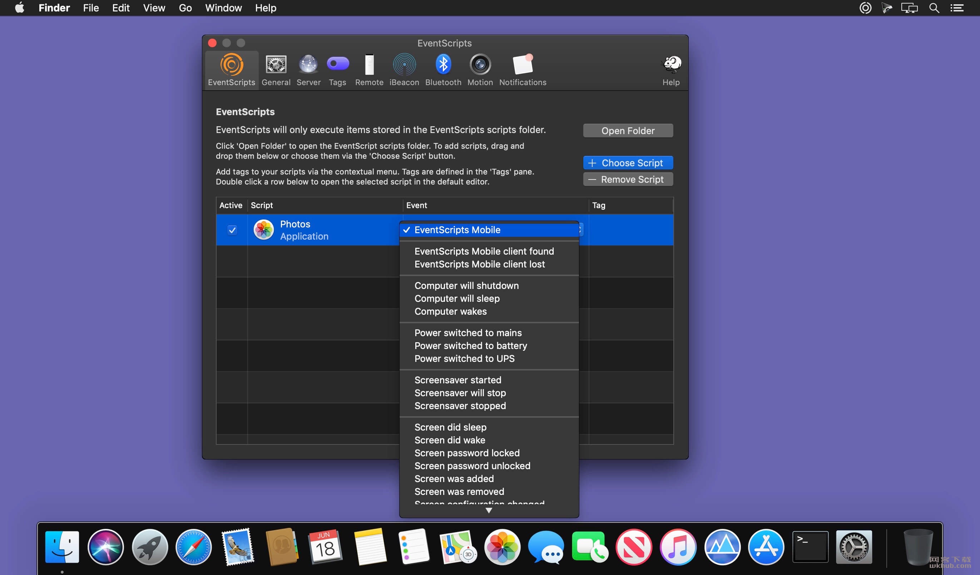Open News from the Dock
This screenshot has height=575, width=980.
point(634,547)
